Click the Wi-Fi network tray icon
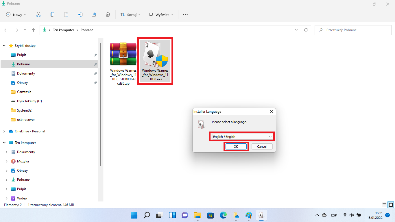 coord(345,215)
